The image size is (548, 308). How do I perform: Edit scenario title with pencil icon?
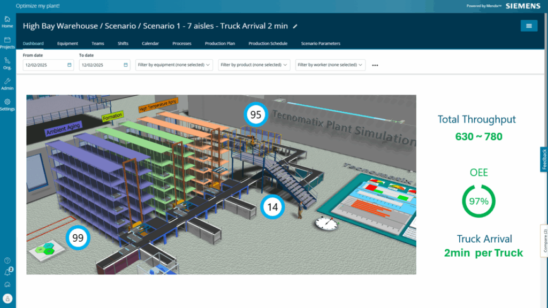click(x=295, y=26)
